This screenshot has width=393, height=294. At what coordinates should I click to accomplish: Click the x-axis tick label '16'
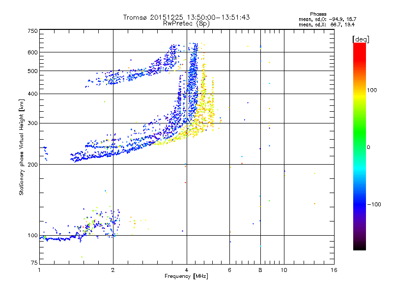point(334,270)
